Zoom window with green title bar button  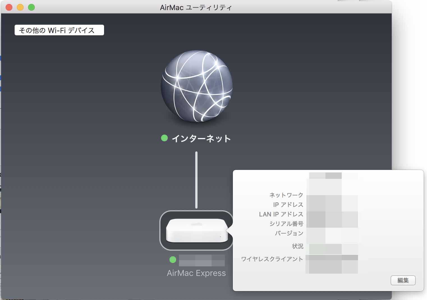tap(31, 7)
